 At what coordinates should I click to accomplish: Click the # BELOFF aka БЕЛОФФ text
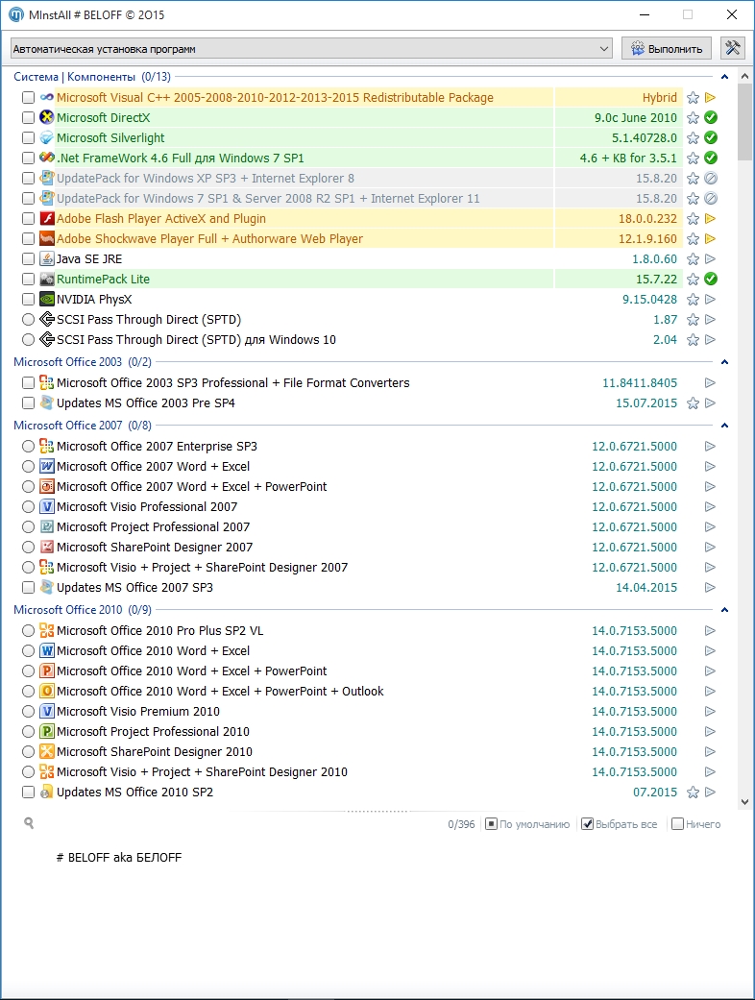coord(118,857)
